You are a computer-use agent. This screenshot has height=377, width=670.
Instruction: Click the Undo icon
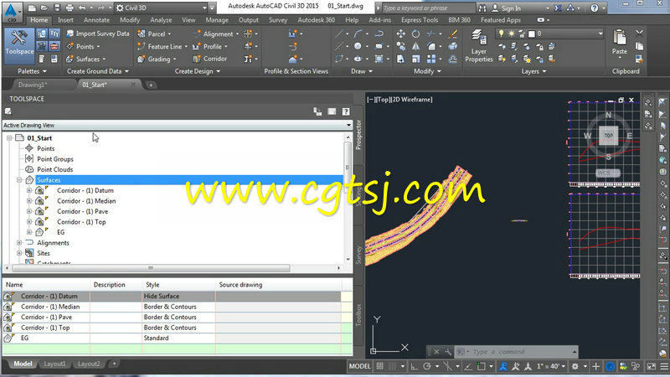coord(82,8)
